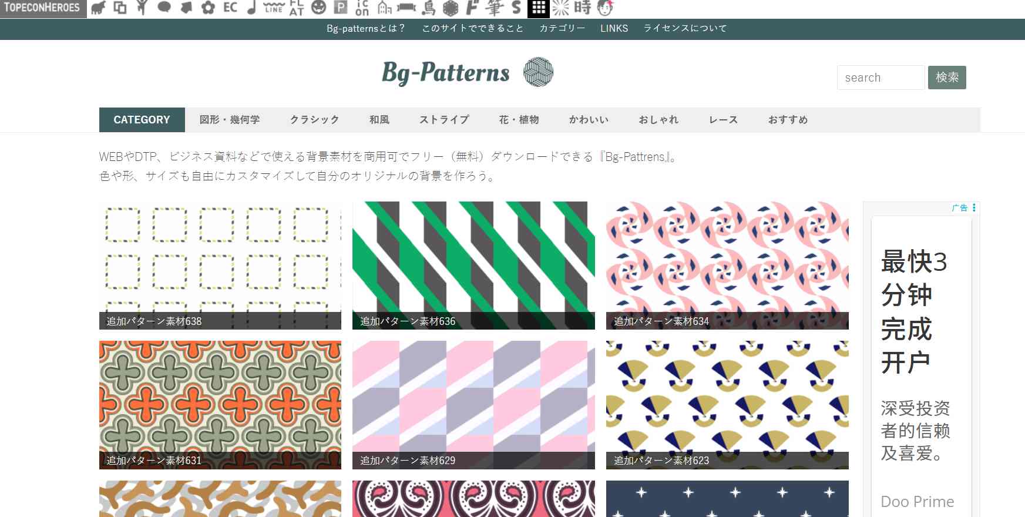Click the Bg-Patterns logo title
The height and width of the screenshot is (517, 1025).
446,73
